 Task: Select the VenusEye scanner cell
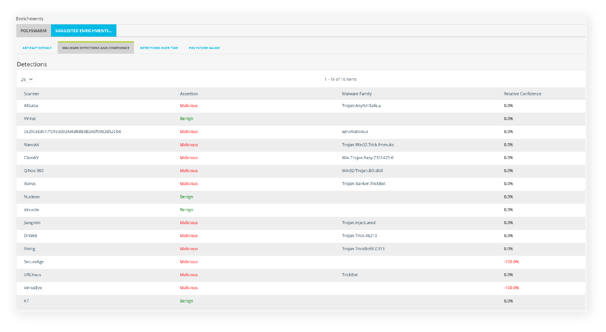click(33, 288)
